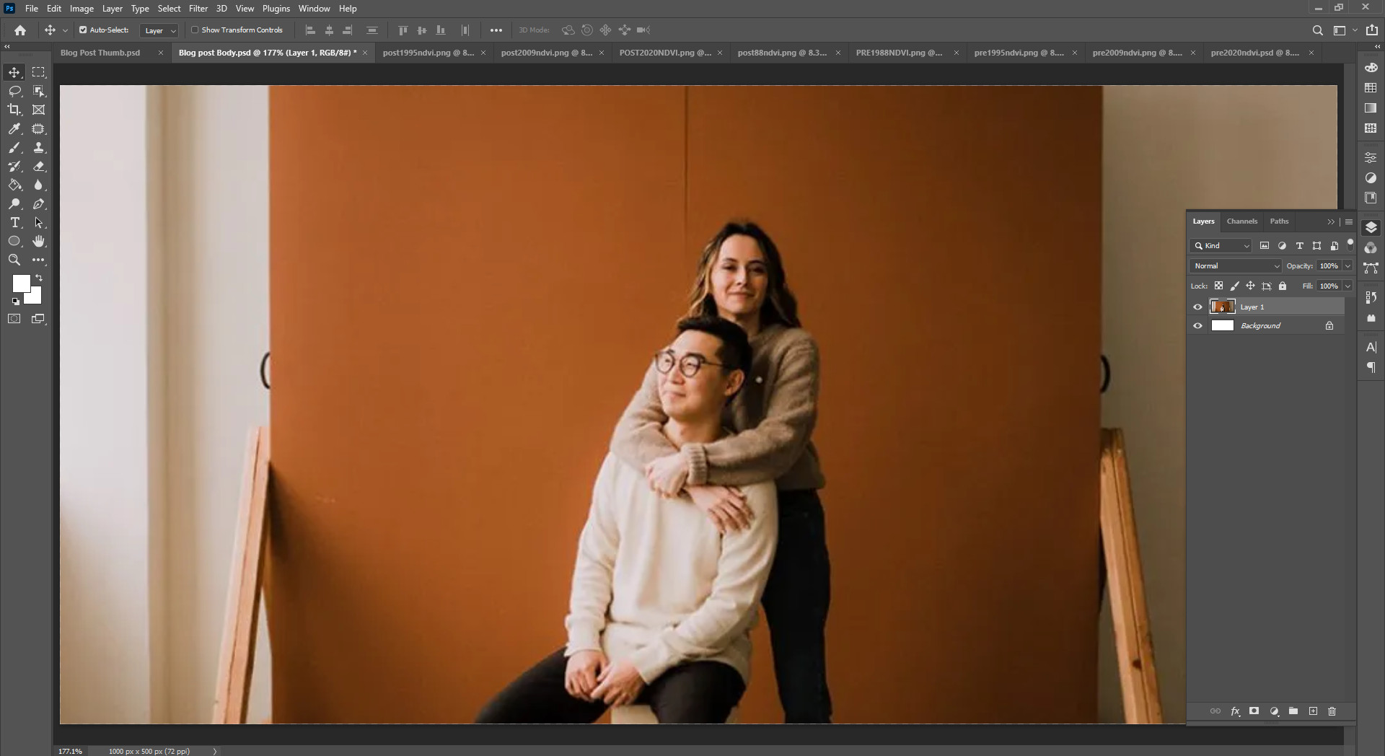Screen dimensions: 1385x756
Task: Toggle Layer 1 visibility off
Action: click(x=1197, y=307)
